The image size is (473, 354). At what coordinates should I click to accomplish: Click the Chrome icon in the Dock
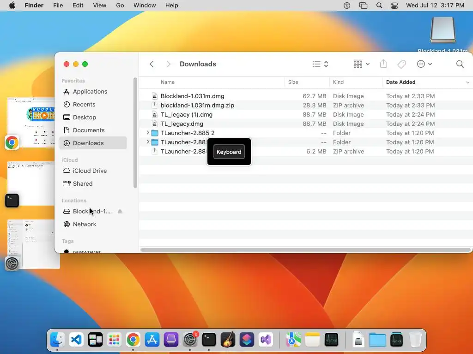[x=133, y=340]
